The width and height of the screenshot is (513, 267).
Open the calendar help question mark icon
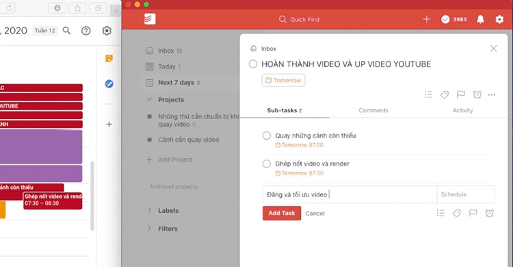(85, 31)
